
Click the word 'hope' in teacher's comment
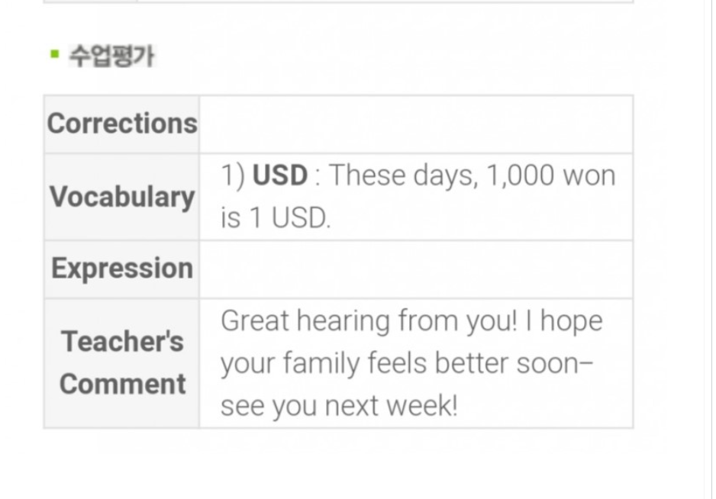(571, 321)
